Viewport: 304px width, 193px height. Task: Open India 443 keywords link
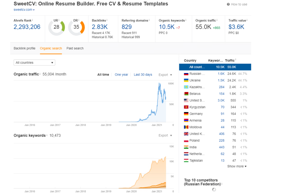tap(221, 147)
